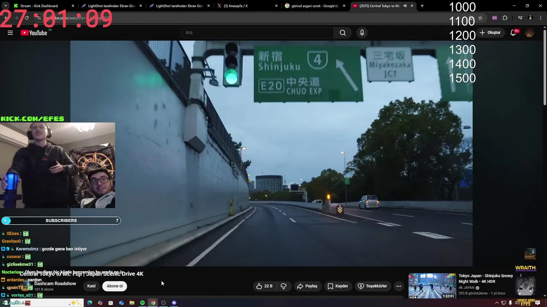Dislike the video with thumbs down
Viewport: 547px width, 307px height.
(283, 286)
